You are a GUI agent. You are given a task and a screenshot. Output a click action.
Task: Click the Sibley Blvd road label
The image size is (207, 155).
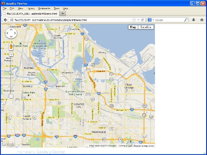coord(53,100)
